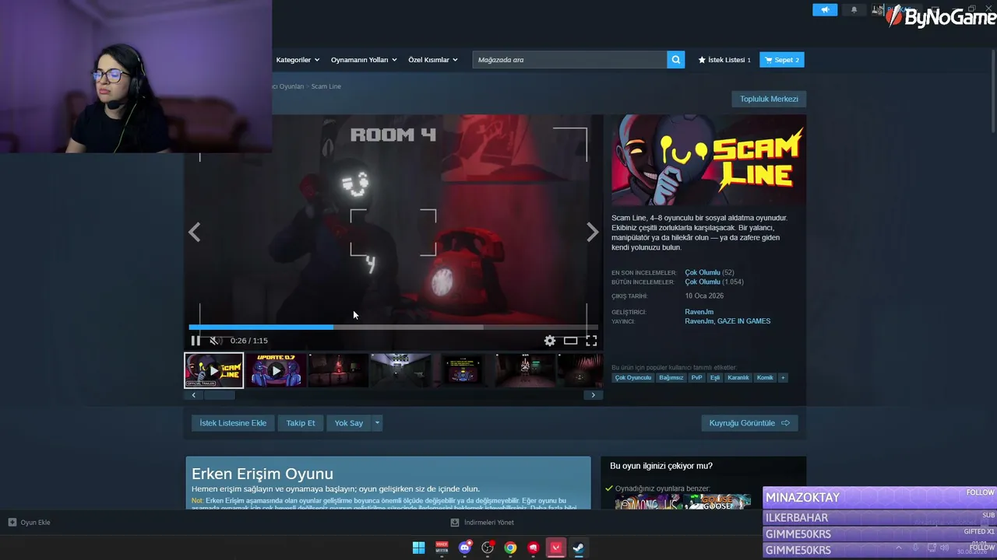Open the Kategoriler dropdown menu
The width and height of the screenshot is (997, 560).
click(298, 60)
